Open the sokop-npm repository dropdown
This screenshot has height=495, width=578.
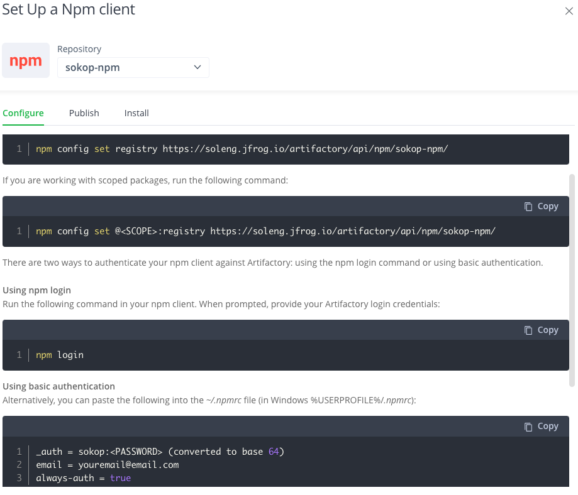click(x=133, y=67)
